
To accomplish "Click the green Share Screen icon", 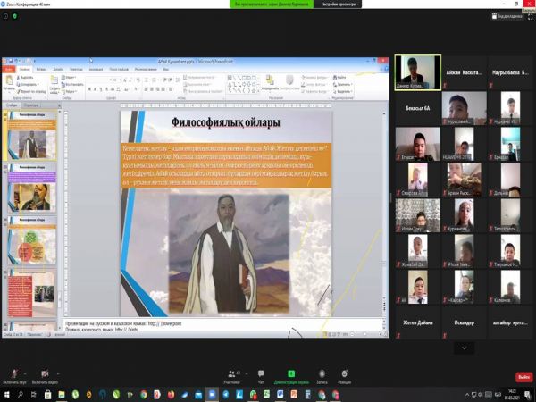I will [x=290, y=373].
